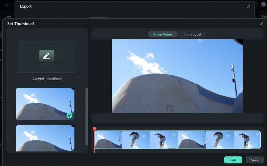The height and width of the screenshot is (166, 267).
Task: Pick the fourth filmstrip frame showing the ramp
Action: pyautogui.click(x=191, y=140)
